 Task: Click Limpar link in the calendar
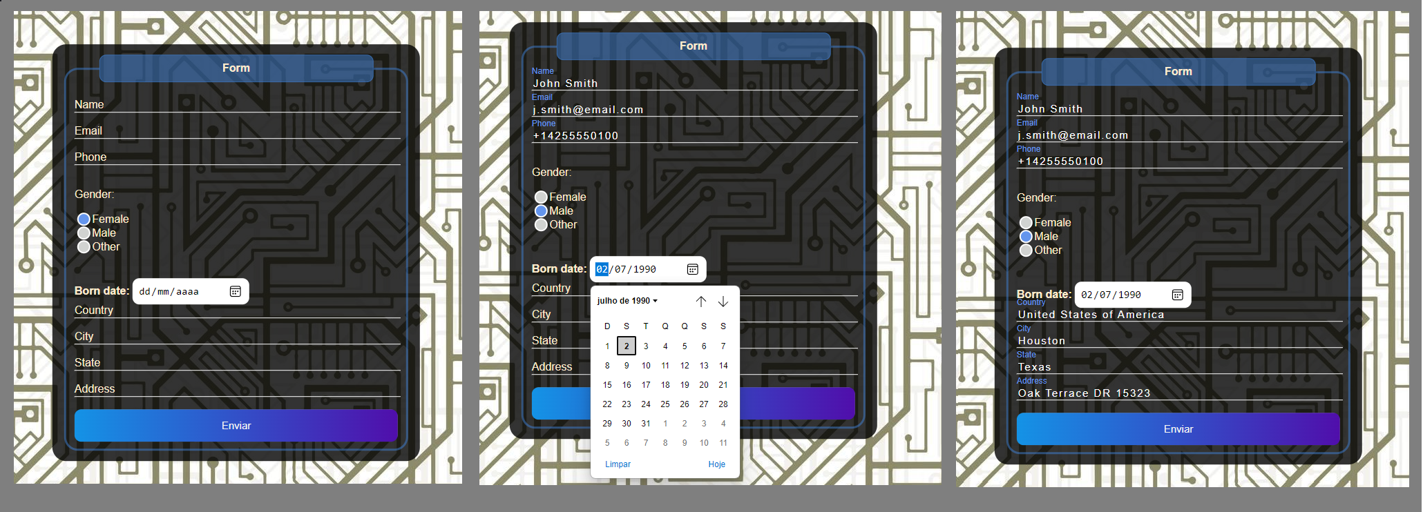(618, 464)
